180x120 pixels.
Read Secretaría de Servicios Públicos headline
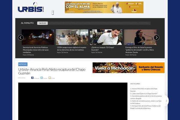point(36,50)
